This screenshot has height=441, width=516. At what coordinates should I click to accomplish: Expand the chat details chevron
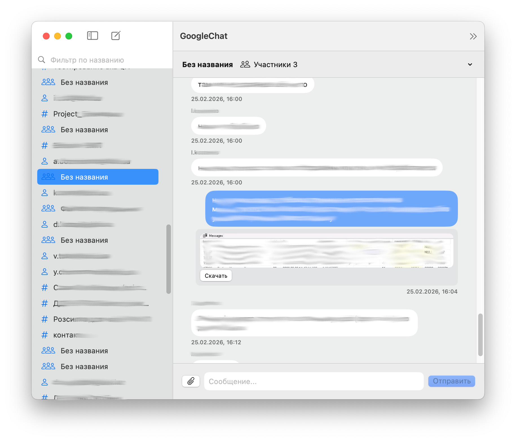[x=470, y=65]
